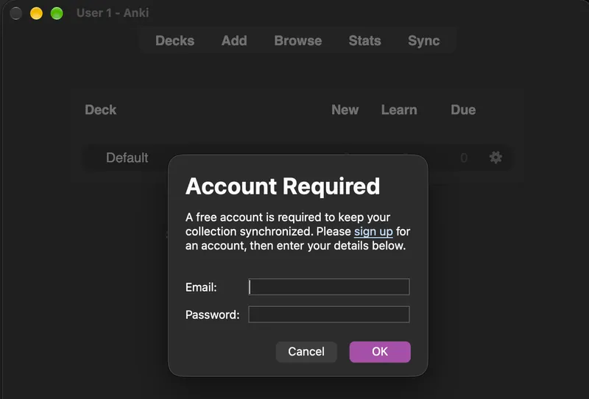This screenshot has width=589, height=399.
Task: Click the Due column header
Action: 463,110
